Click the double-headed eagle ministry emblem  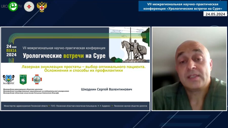[x=42, y=7]
